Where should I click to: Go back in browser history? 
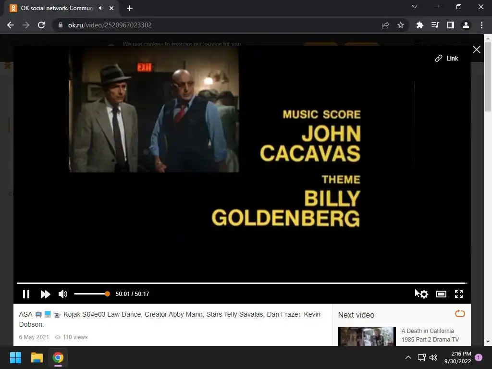(11, 25)
